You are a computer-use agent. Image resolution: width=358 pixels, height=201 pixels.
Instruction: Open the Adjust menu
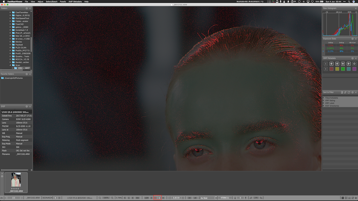point(40,1)
